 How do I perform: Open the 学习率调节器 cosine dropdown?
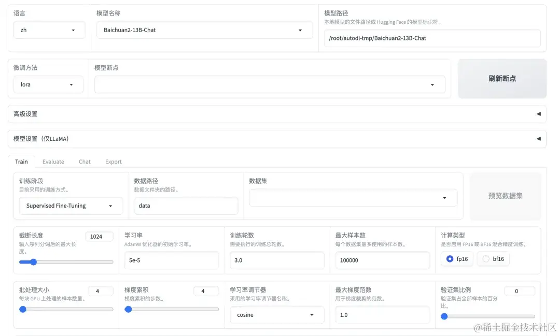(x=277, y=315)
